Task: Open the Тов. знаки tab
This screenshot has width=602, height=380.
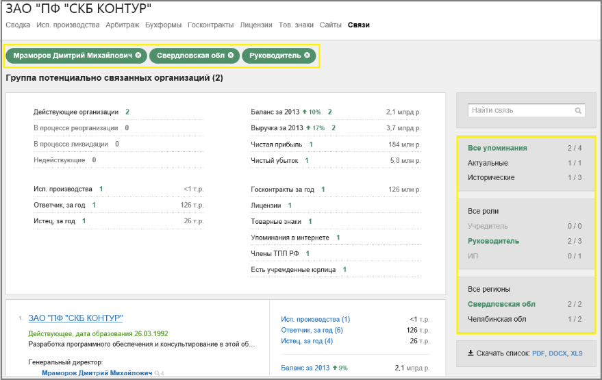Action: pos(296,25)
